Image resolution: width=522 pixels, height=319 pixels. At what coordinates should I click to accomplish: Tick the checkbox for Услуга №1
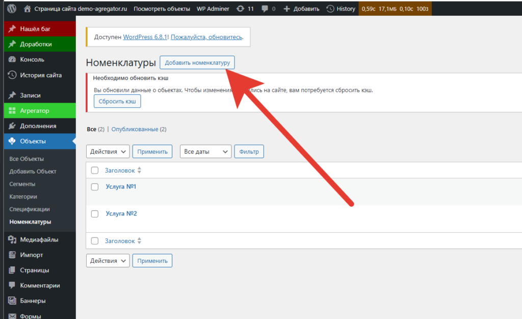[94, 187]
